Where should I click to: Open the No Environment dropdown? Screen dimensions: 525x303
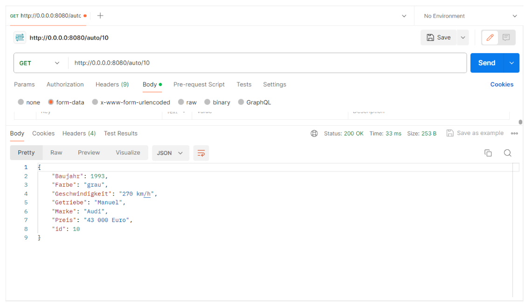470,16
